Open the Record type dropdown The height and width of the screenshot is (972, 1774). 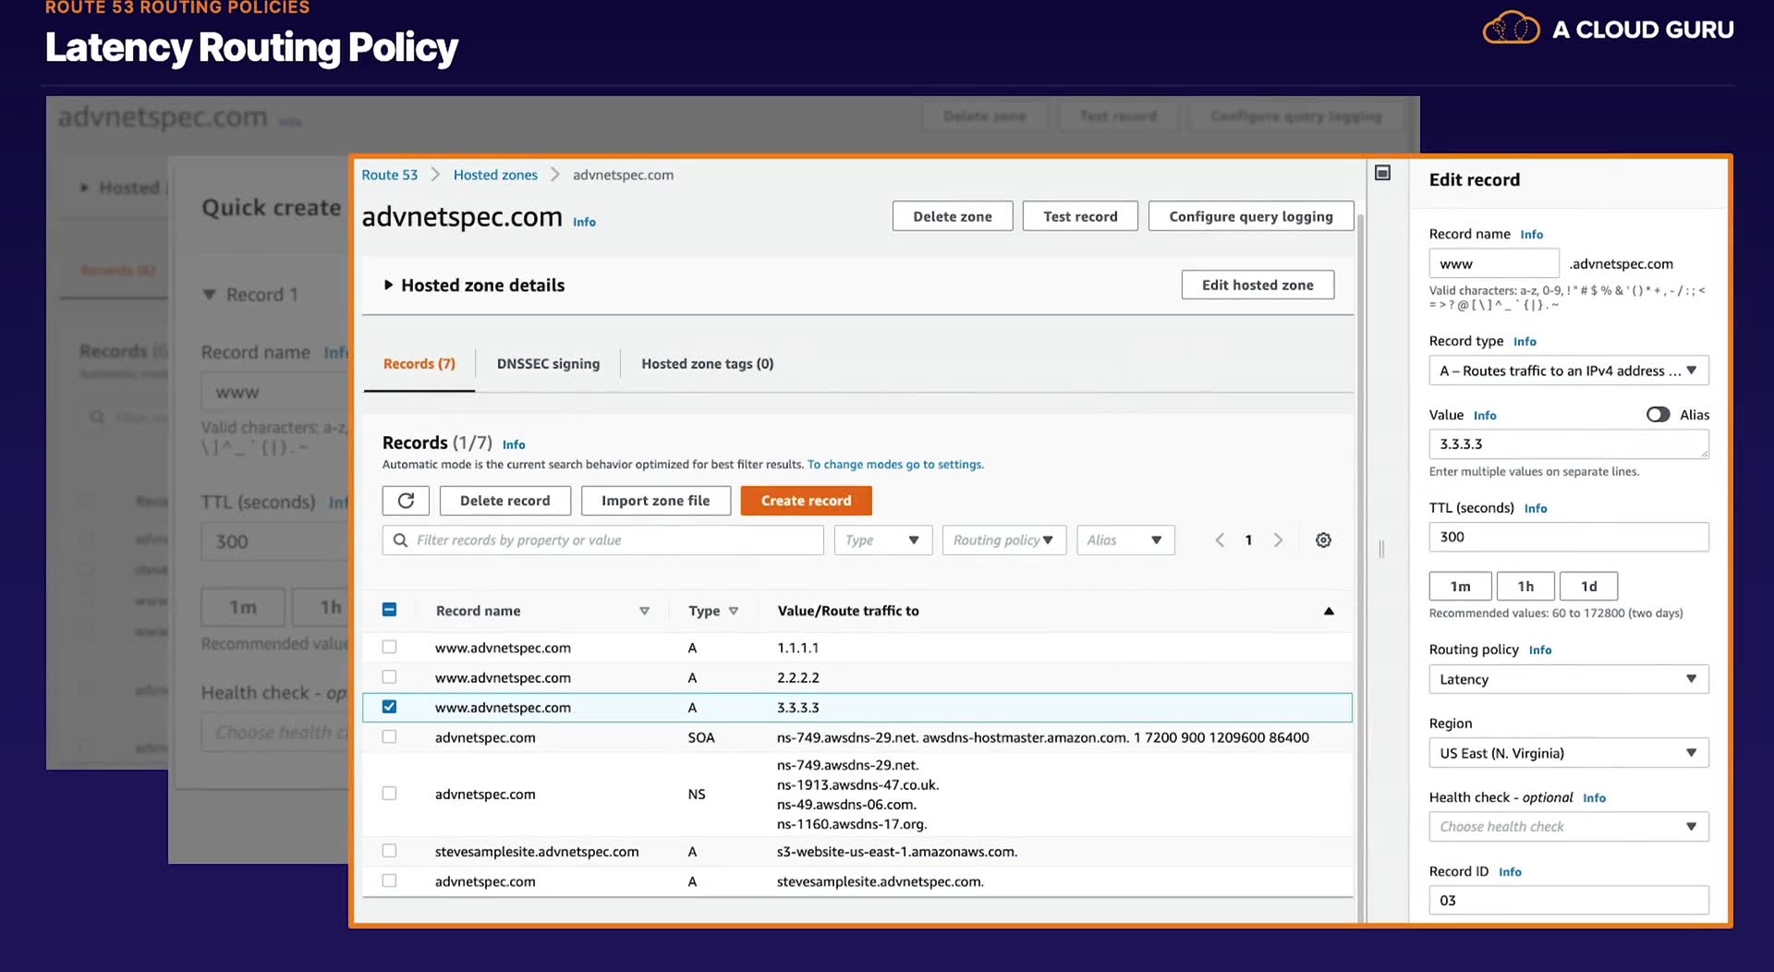tap(1569, 371)
